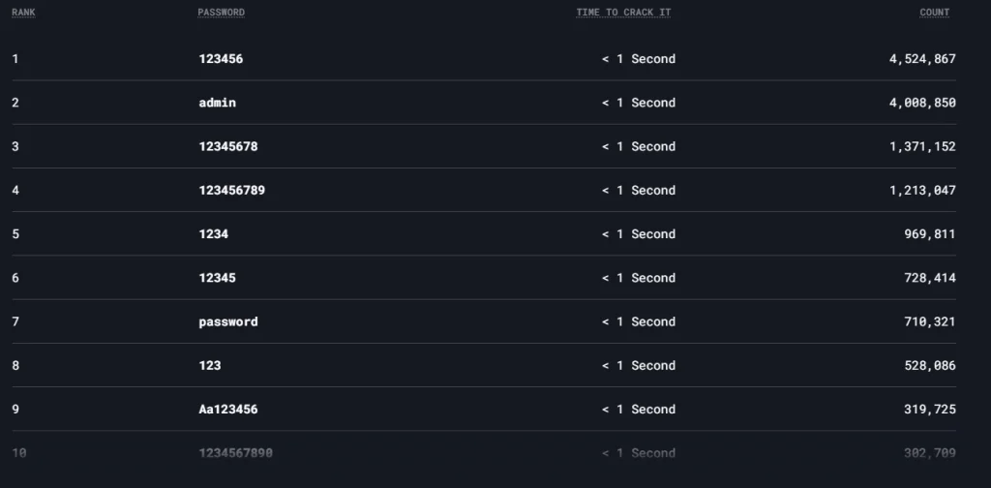This screenshot has width=991, height=488.
Task: Click the 123456789 password cell
Action: 232,191
